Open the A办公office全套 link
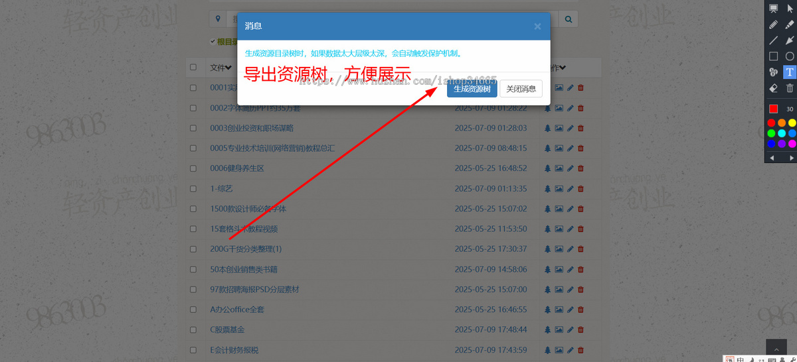797x362 pixels. click(237, 310)
